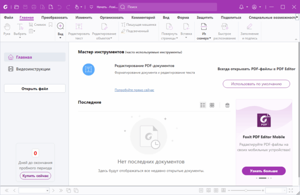Switch recent documents to list view

pyautogui.click(x=203, y=105)
